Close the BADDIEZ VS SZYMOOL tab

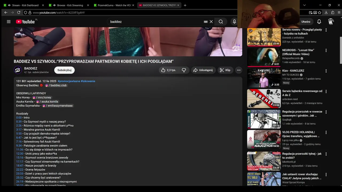[x=178, y=5]
